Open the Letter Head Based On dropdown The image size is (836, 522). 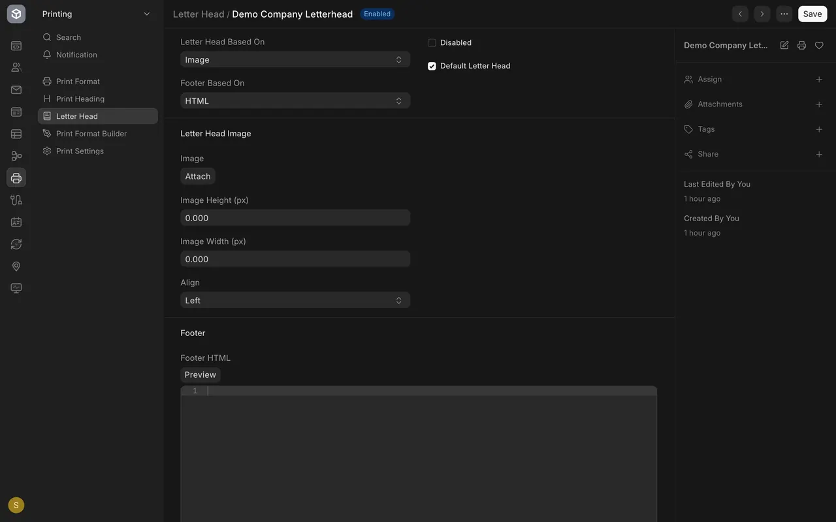[295, 59]
